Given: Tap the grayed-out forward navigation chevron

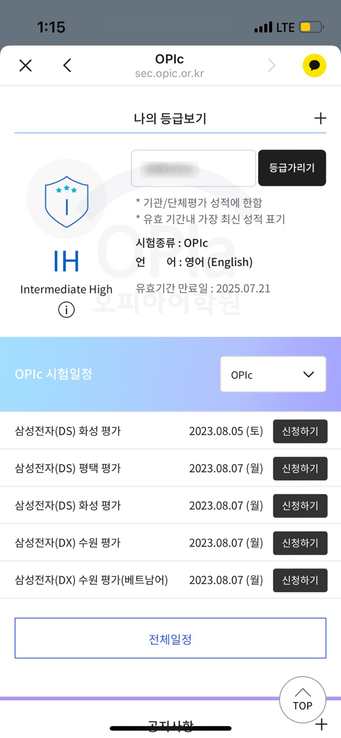Looking at the screenshot, I should coord(271,66).
